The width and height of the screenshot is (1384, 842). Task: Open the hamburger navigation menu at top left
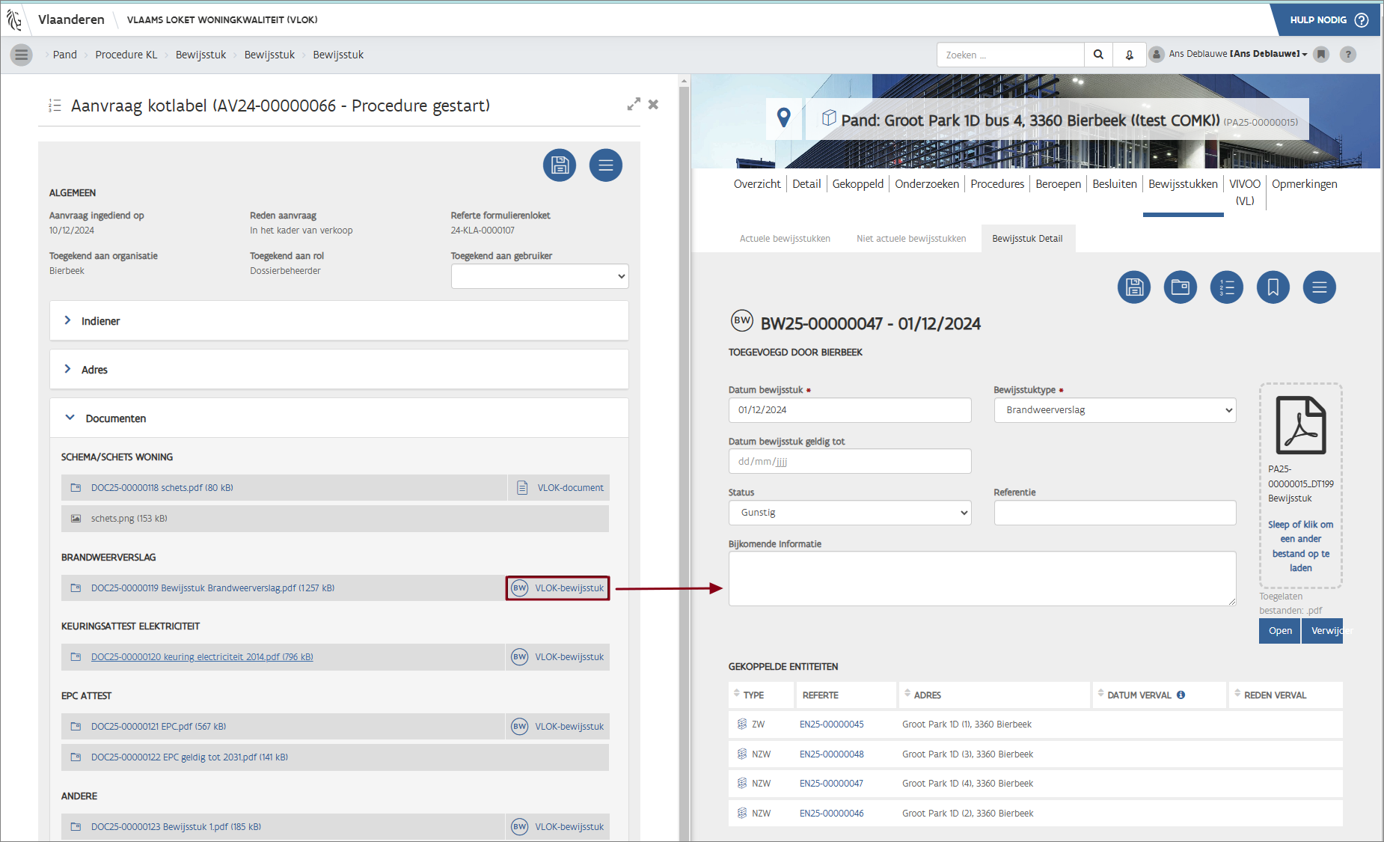click(x=22, y=55)
